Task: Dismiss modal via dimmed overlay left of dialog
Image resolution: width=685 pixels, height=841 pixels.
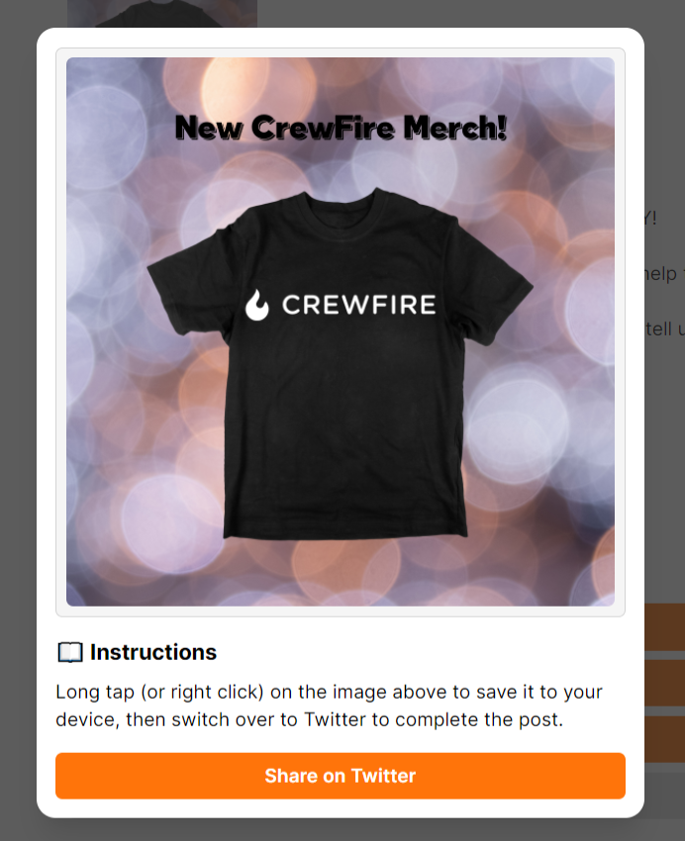Action: coord(18,420)
